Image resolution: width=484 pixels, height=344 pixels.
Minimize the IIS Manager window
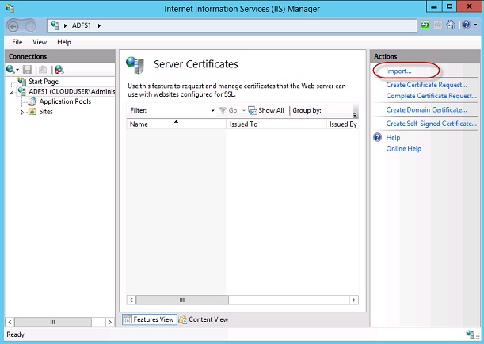(x=434, y=6)
